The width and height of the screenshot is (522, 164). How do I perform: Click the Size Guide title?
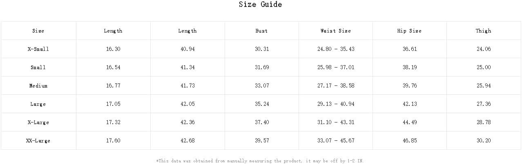260,4
